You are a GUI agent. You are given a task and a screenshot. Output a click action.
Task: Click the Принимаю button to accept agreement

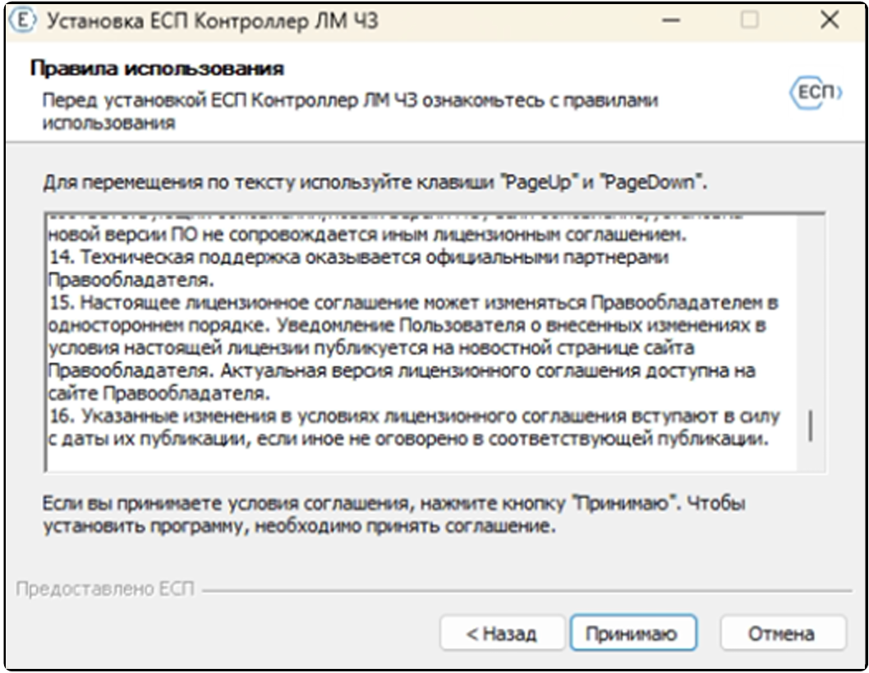click(633, 633)
